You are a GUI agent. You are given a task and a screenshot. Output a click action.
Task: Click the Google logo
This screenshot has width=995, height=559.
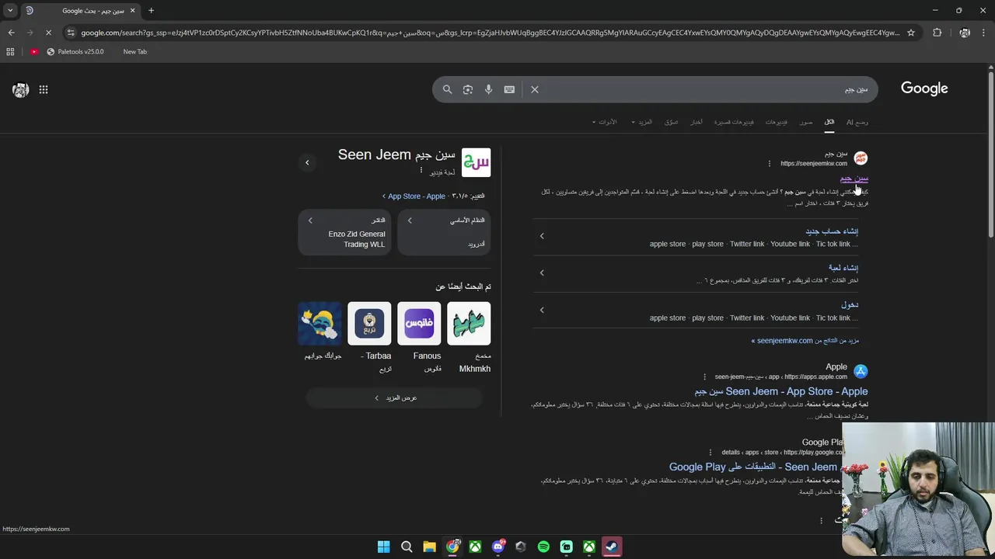pos(924,89)
